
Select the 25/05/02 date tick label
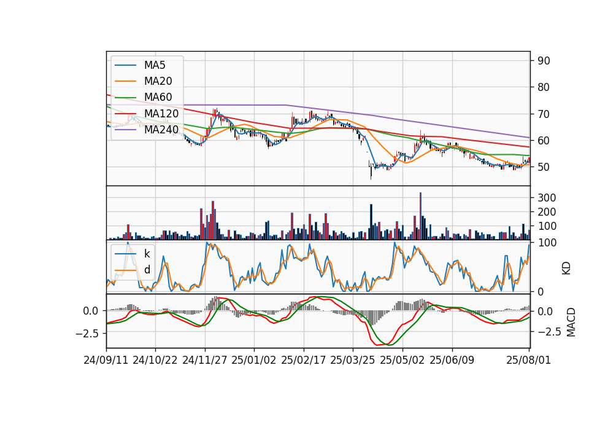[x=402, y=360]
